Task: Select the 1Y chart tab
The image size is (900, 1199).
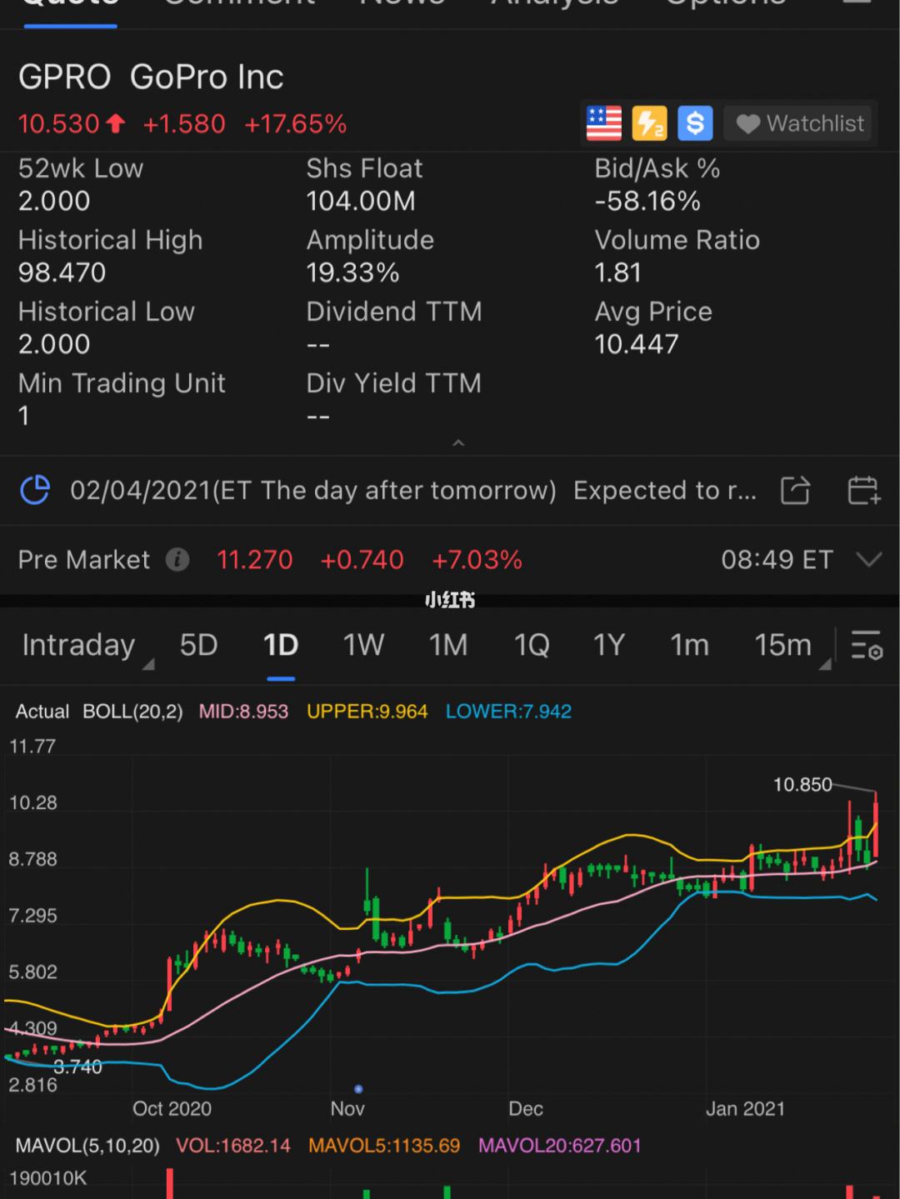Action: (x=608, y=645)
